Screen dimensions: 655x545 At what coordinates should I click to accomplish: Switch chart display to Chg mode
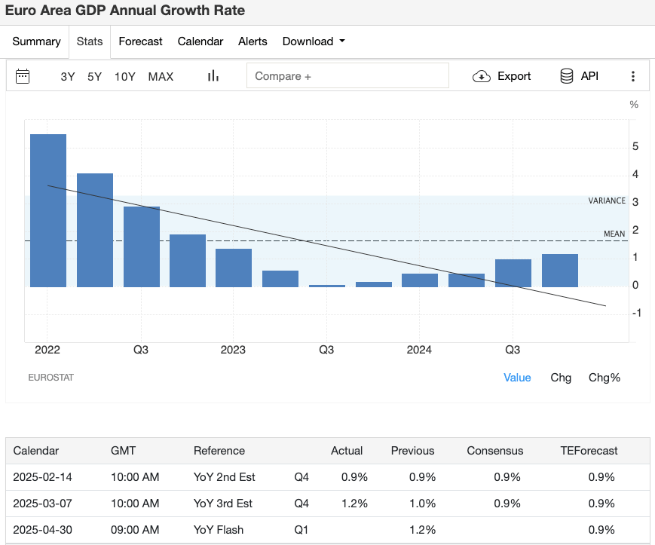(561, 377)
